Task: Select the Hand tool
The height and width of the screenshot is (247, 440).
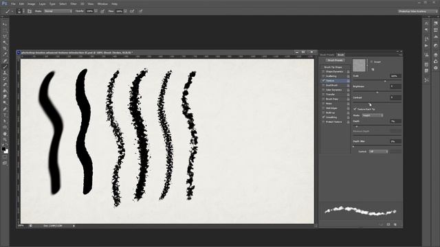Action: pos(5,133)
